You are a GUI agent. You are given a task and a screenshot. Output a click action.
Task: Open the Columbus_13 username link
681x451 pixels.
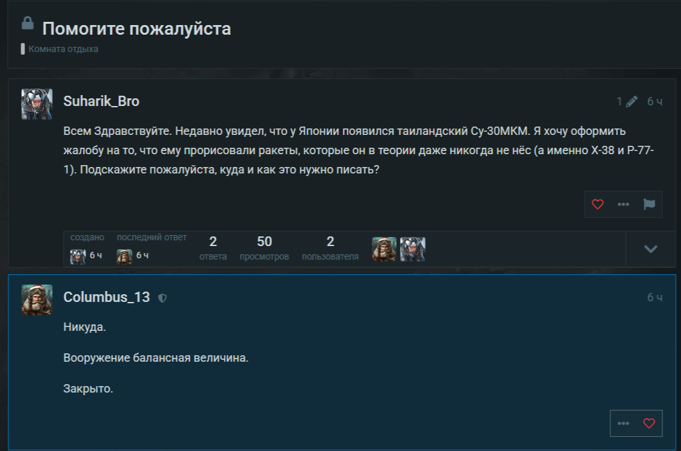pos(107,297)
